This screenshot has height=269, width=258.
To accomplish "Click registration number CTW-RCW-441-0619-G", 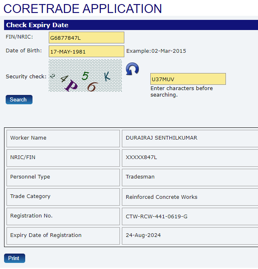I will [156, 216].
